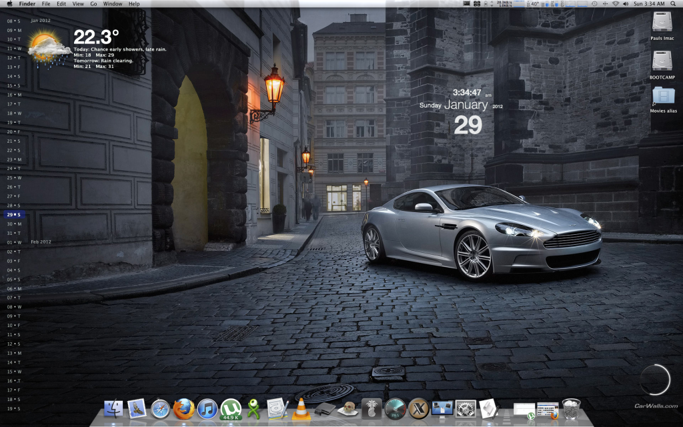This screenshot has width=683, height=427.
Task: Open Firefox from the dock
Action: tap(184, 408)
